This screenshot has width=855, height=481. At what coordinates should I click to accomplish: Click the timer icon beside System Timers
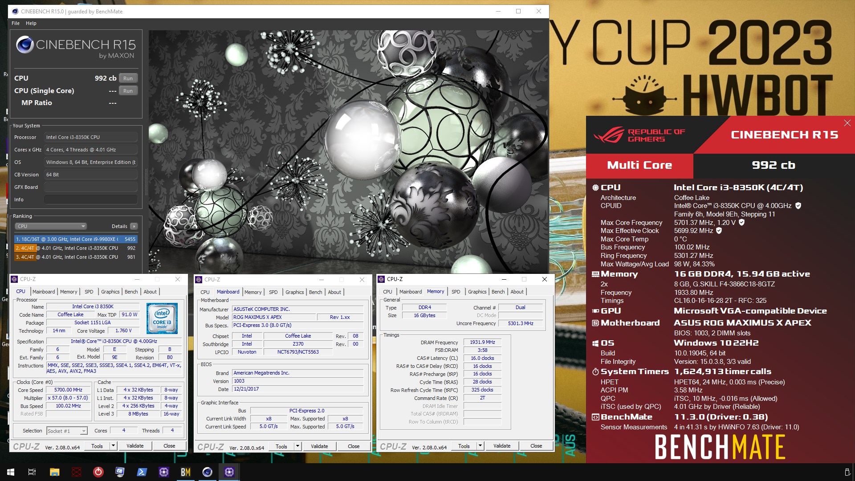[x=595, y=372]
